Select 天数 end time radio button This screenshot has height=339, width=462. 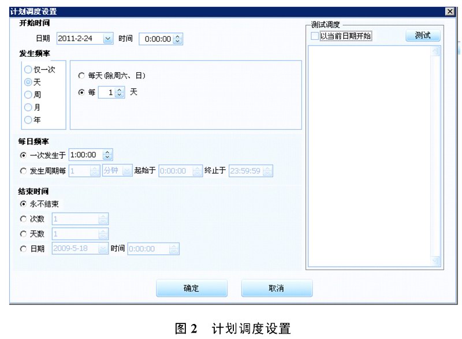(x=23, y=234)
